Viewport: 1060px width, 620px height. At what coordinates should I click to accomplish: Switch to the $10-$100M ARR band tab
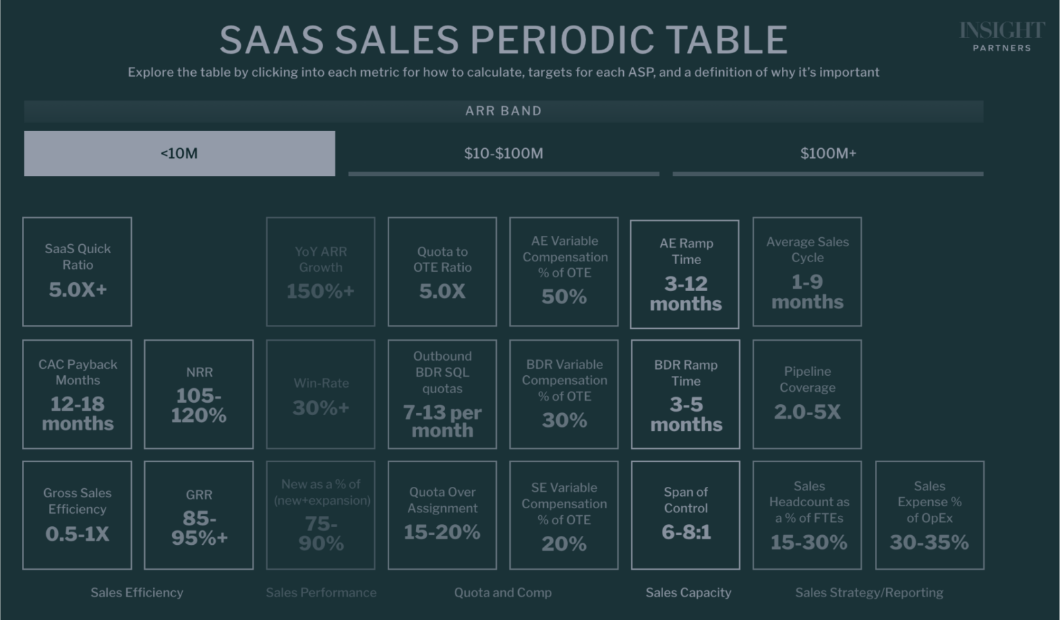click(x=503, y=153)
